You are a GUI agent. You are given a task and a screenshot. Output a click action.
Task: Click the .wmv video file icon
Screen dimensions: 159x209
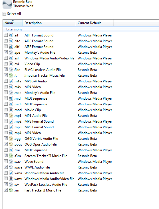coord(11,179)
